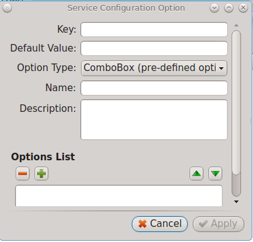Move selected option down with green arrow

215,173
